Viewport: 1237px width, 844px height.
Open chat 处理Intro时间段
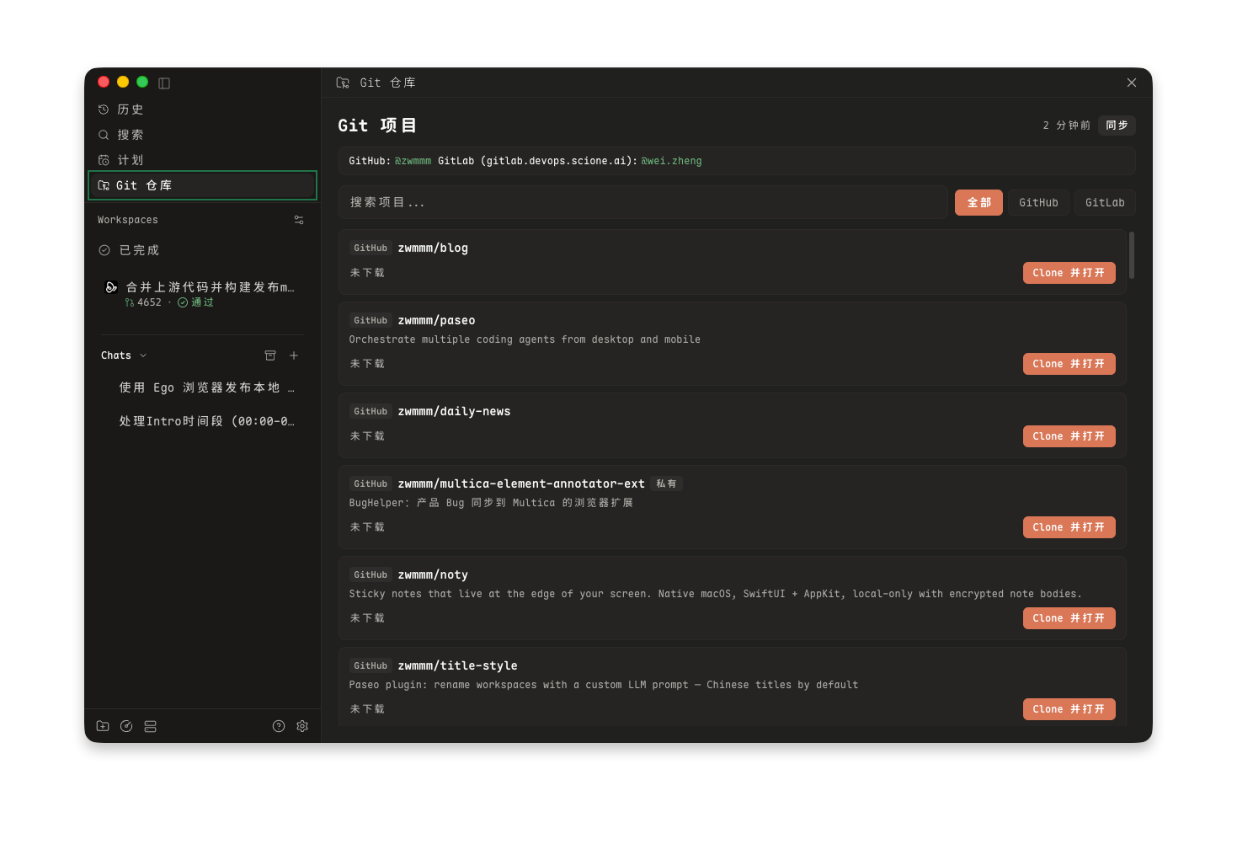(x=206, y=421)
